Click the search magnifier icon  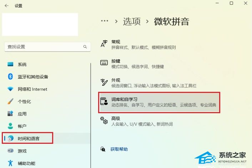tap(85, 47)
